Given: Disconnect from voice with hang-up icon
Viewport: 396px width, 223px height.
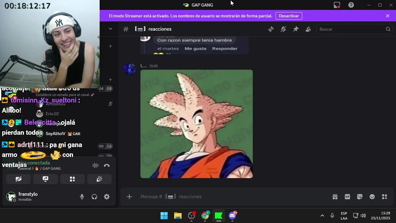Looking at the screenshot, I should pyautogui.click(x=107, y=165).
